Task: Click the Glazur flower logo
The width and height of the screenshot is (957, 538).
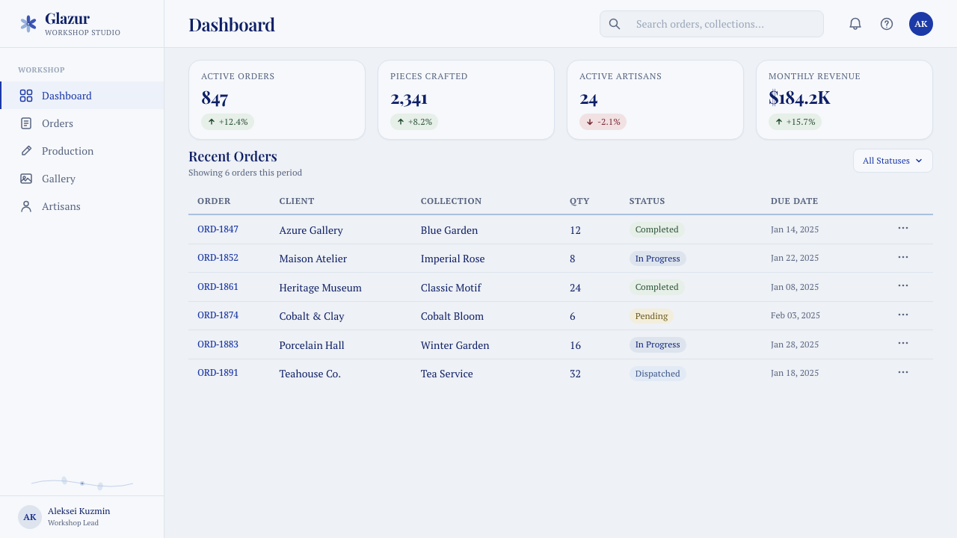Action: [28, 24]
